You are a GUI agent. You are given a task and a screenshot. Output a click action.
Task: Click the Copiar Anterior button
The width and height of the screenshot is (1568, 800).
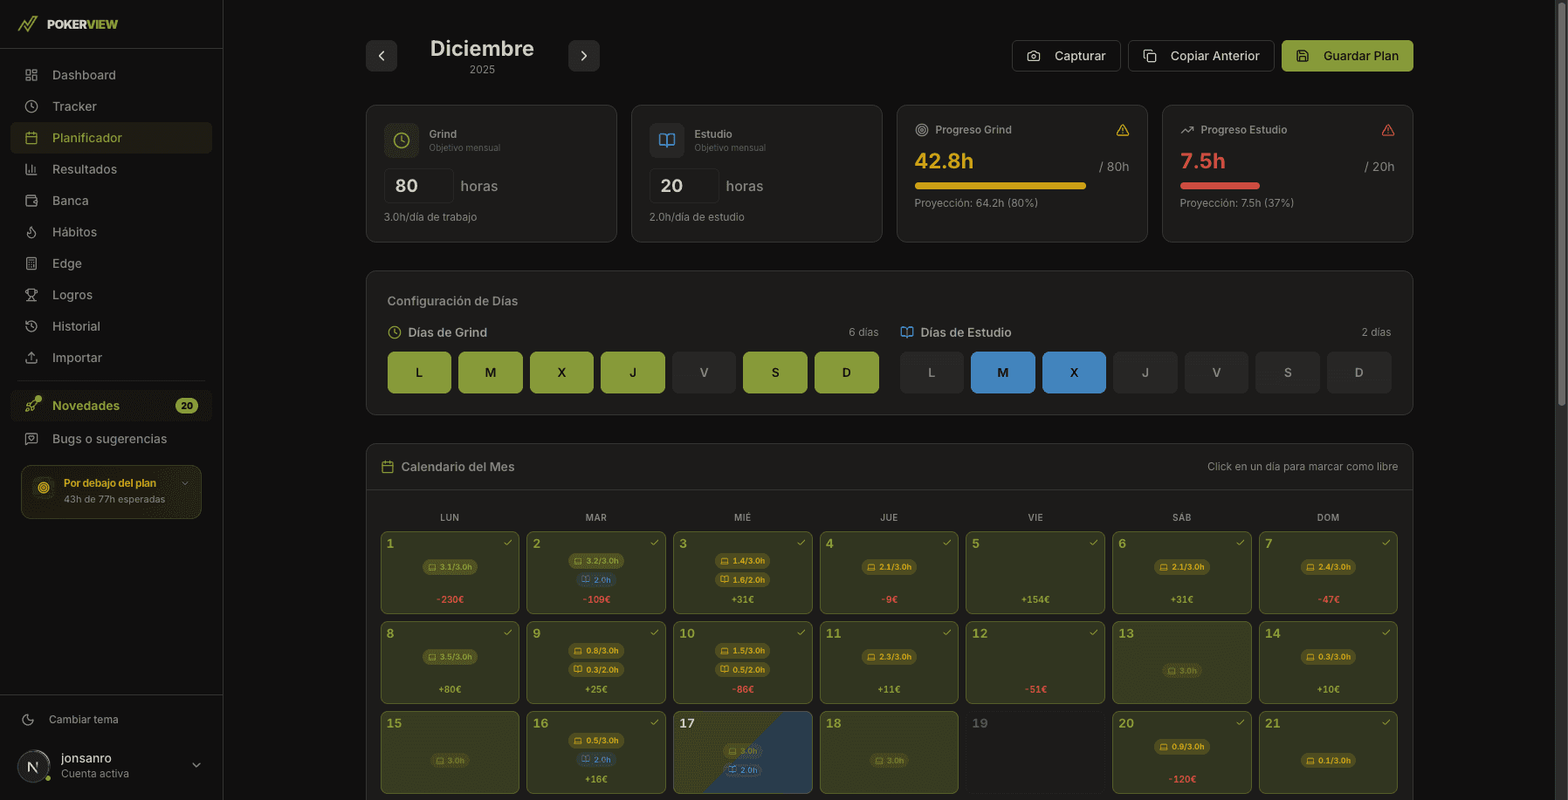coord(1200,56)
